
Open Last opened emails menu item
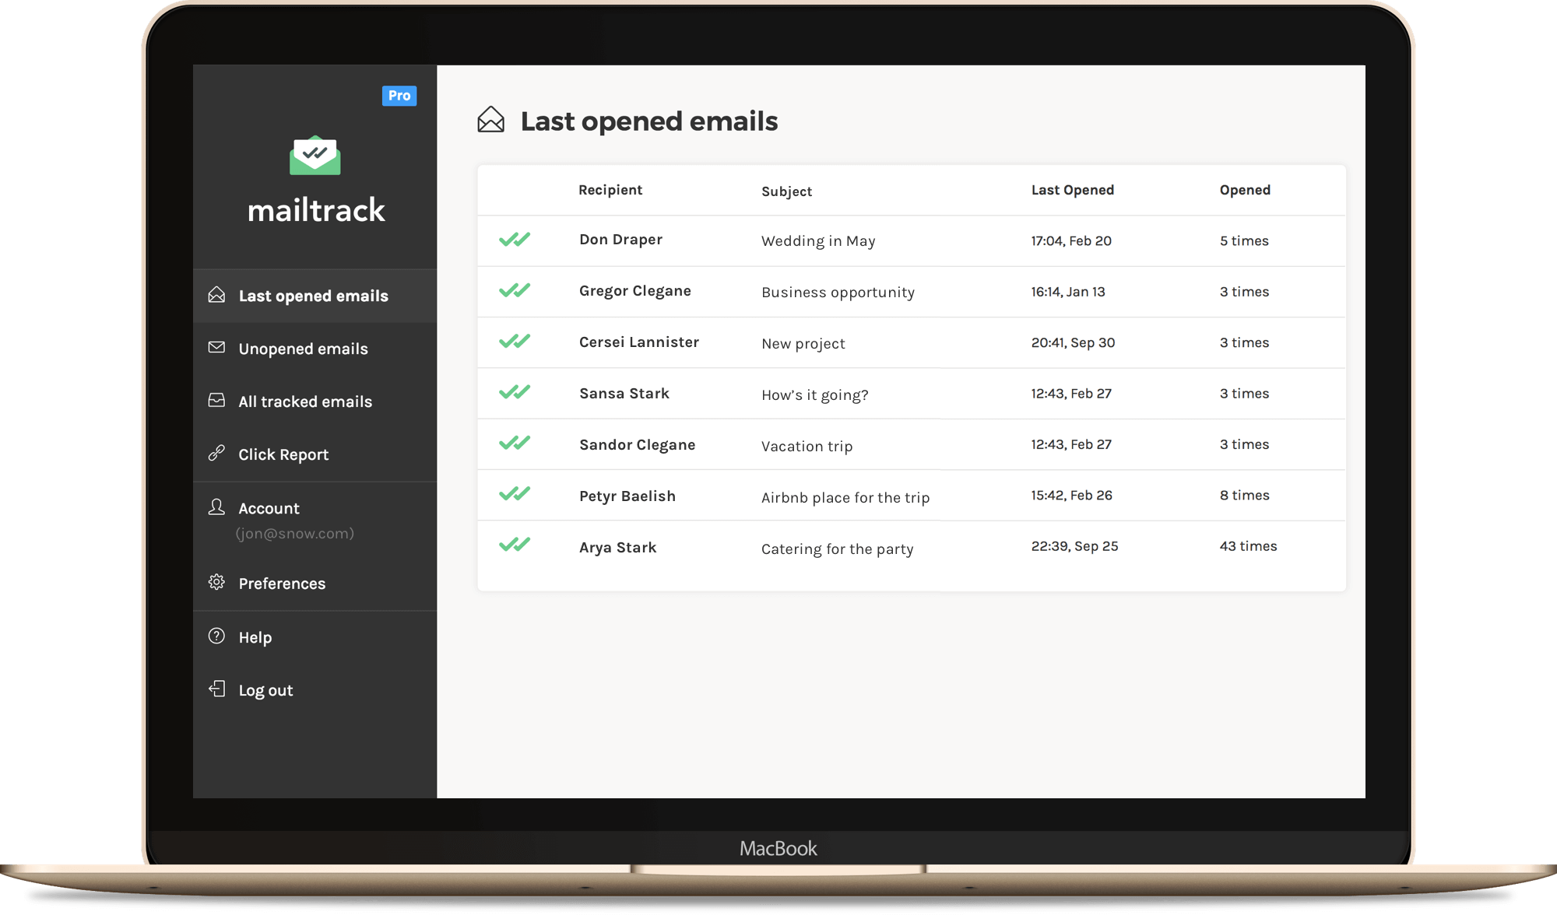click(x=313, y=296)
